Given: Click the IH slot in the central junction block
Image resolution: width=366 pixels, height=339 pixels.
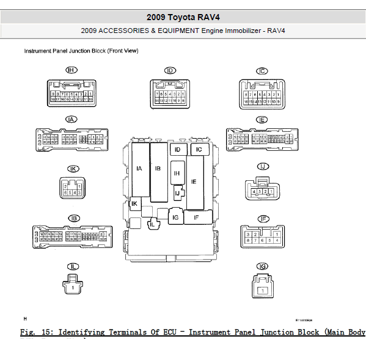Looking at the screenshot, I should tap(178, 173).
